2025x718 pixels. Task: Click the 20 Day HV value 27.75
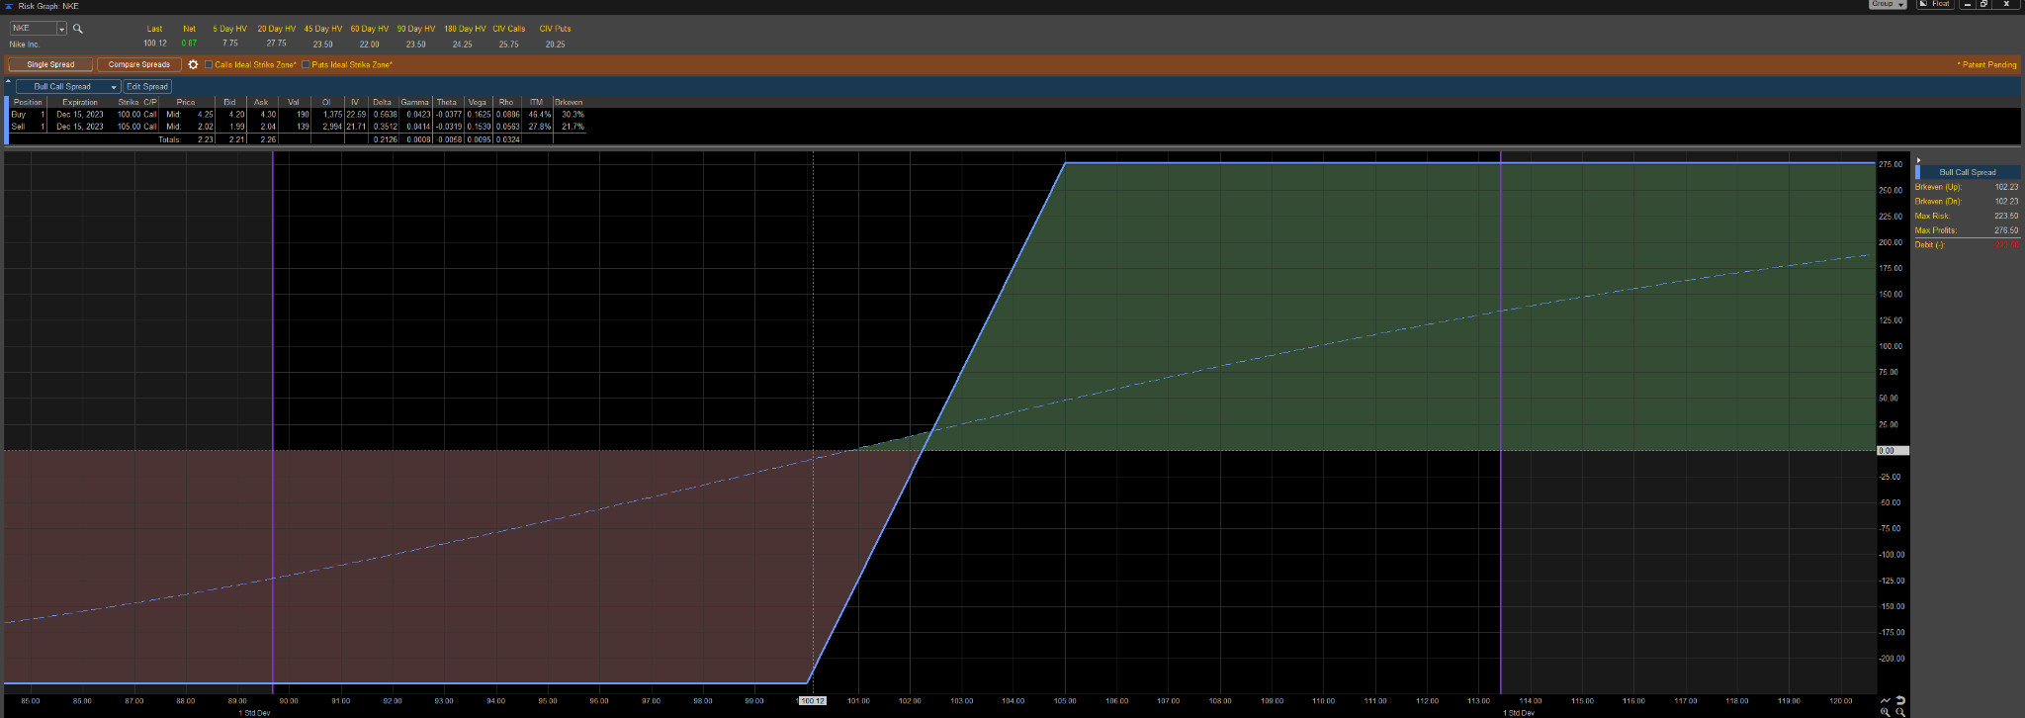click(x=276, y=44)
